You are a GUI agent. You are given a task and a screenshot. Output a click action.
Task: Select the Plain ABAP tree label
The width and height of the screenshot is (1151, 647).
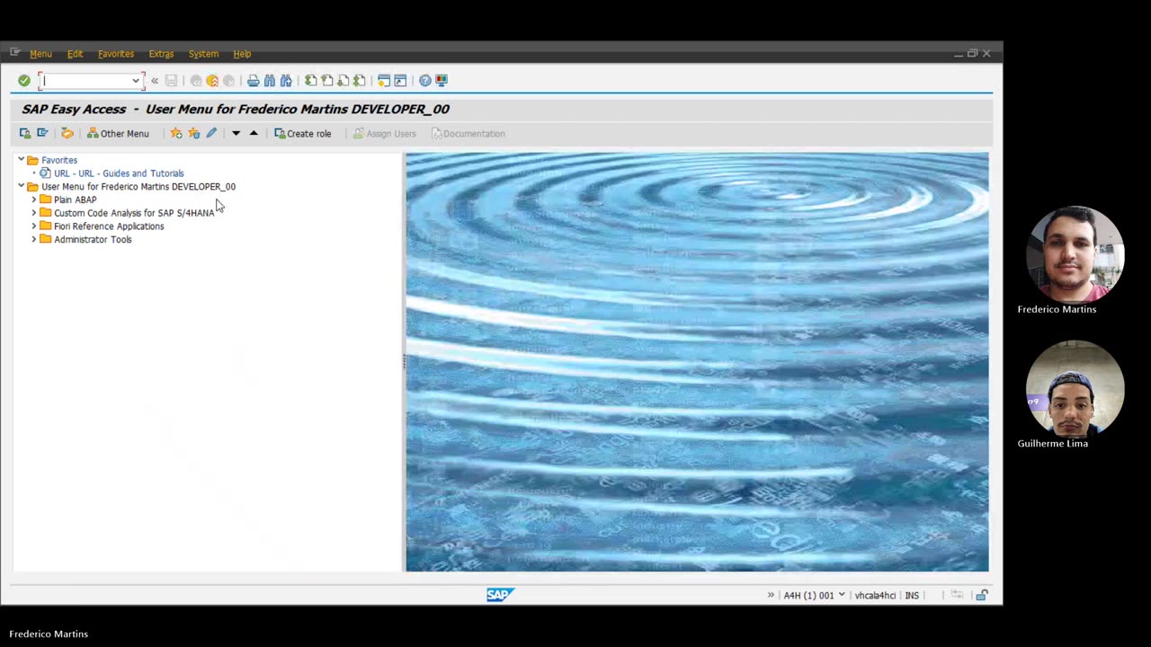(75, 199)
